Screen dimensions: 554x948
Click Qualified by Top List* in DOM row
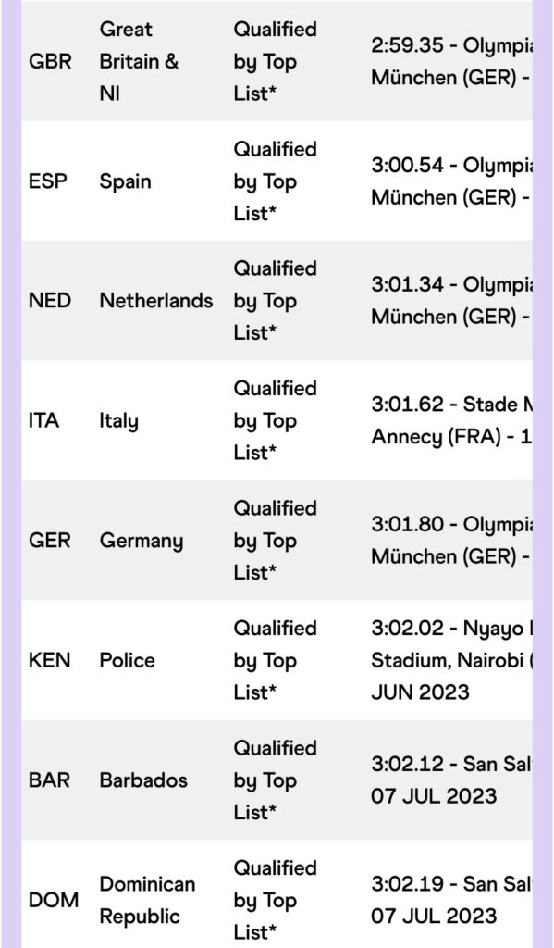275,900
